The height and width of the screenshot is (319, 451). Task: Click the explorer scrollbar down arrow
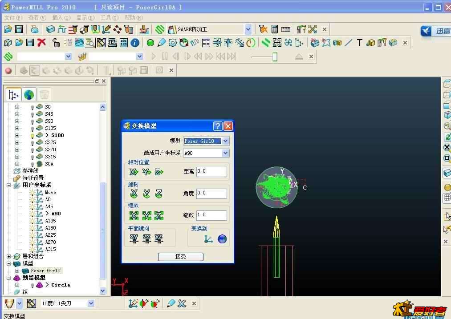pos(103,291)
